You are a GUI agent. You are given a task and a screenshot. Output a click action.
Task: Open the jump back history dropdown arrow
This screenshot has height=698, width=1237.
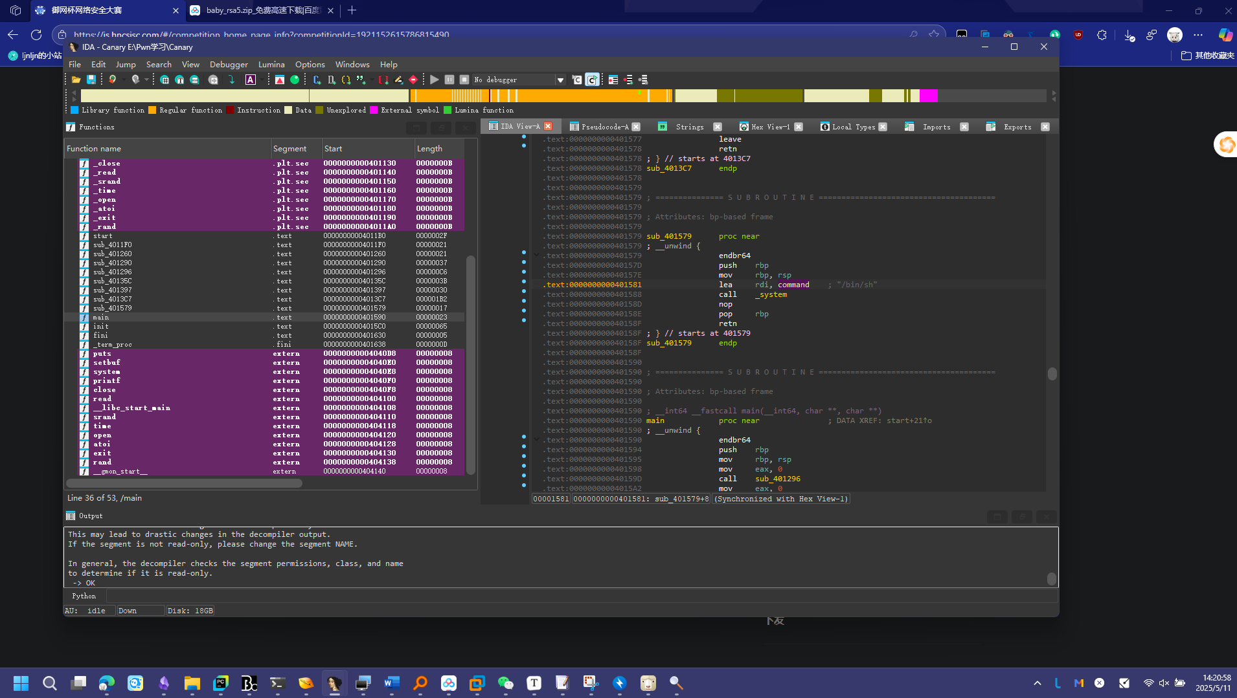pos(123,80)
